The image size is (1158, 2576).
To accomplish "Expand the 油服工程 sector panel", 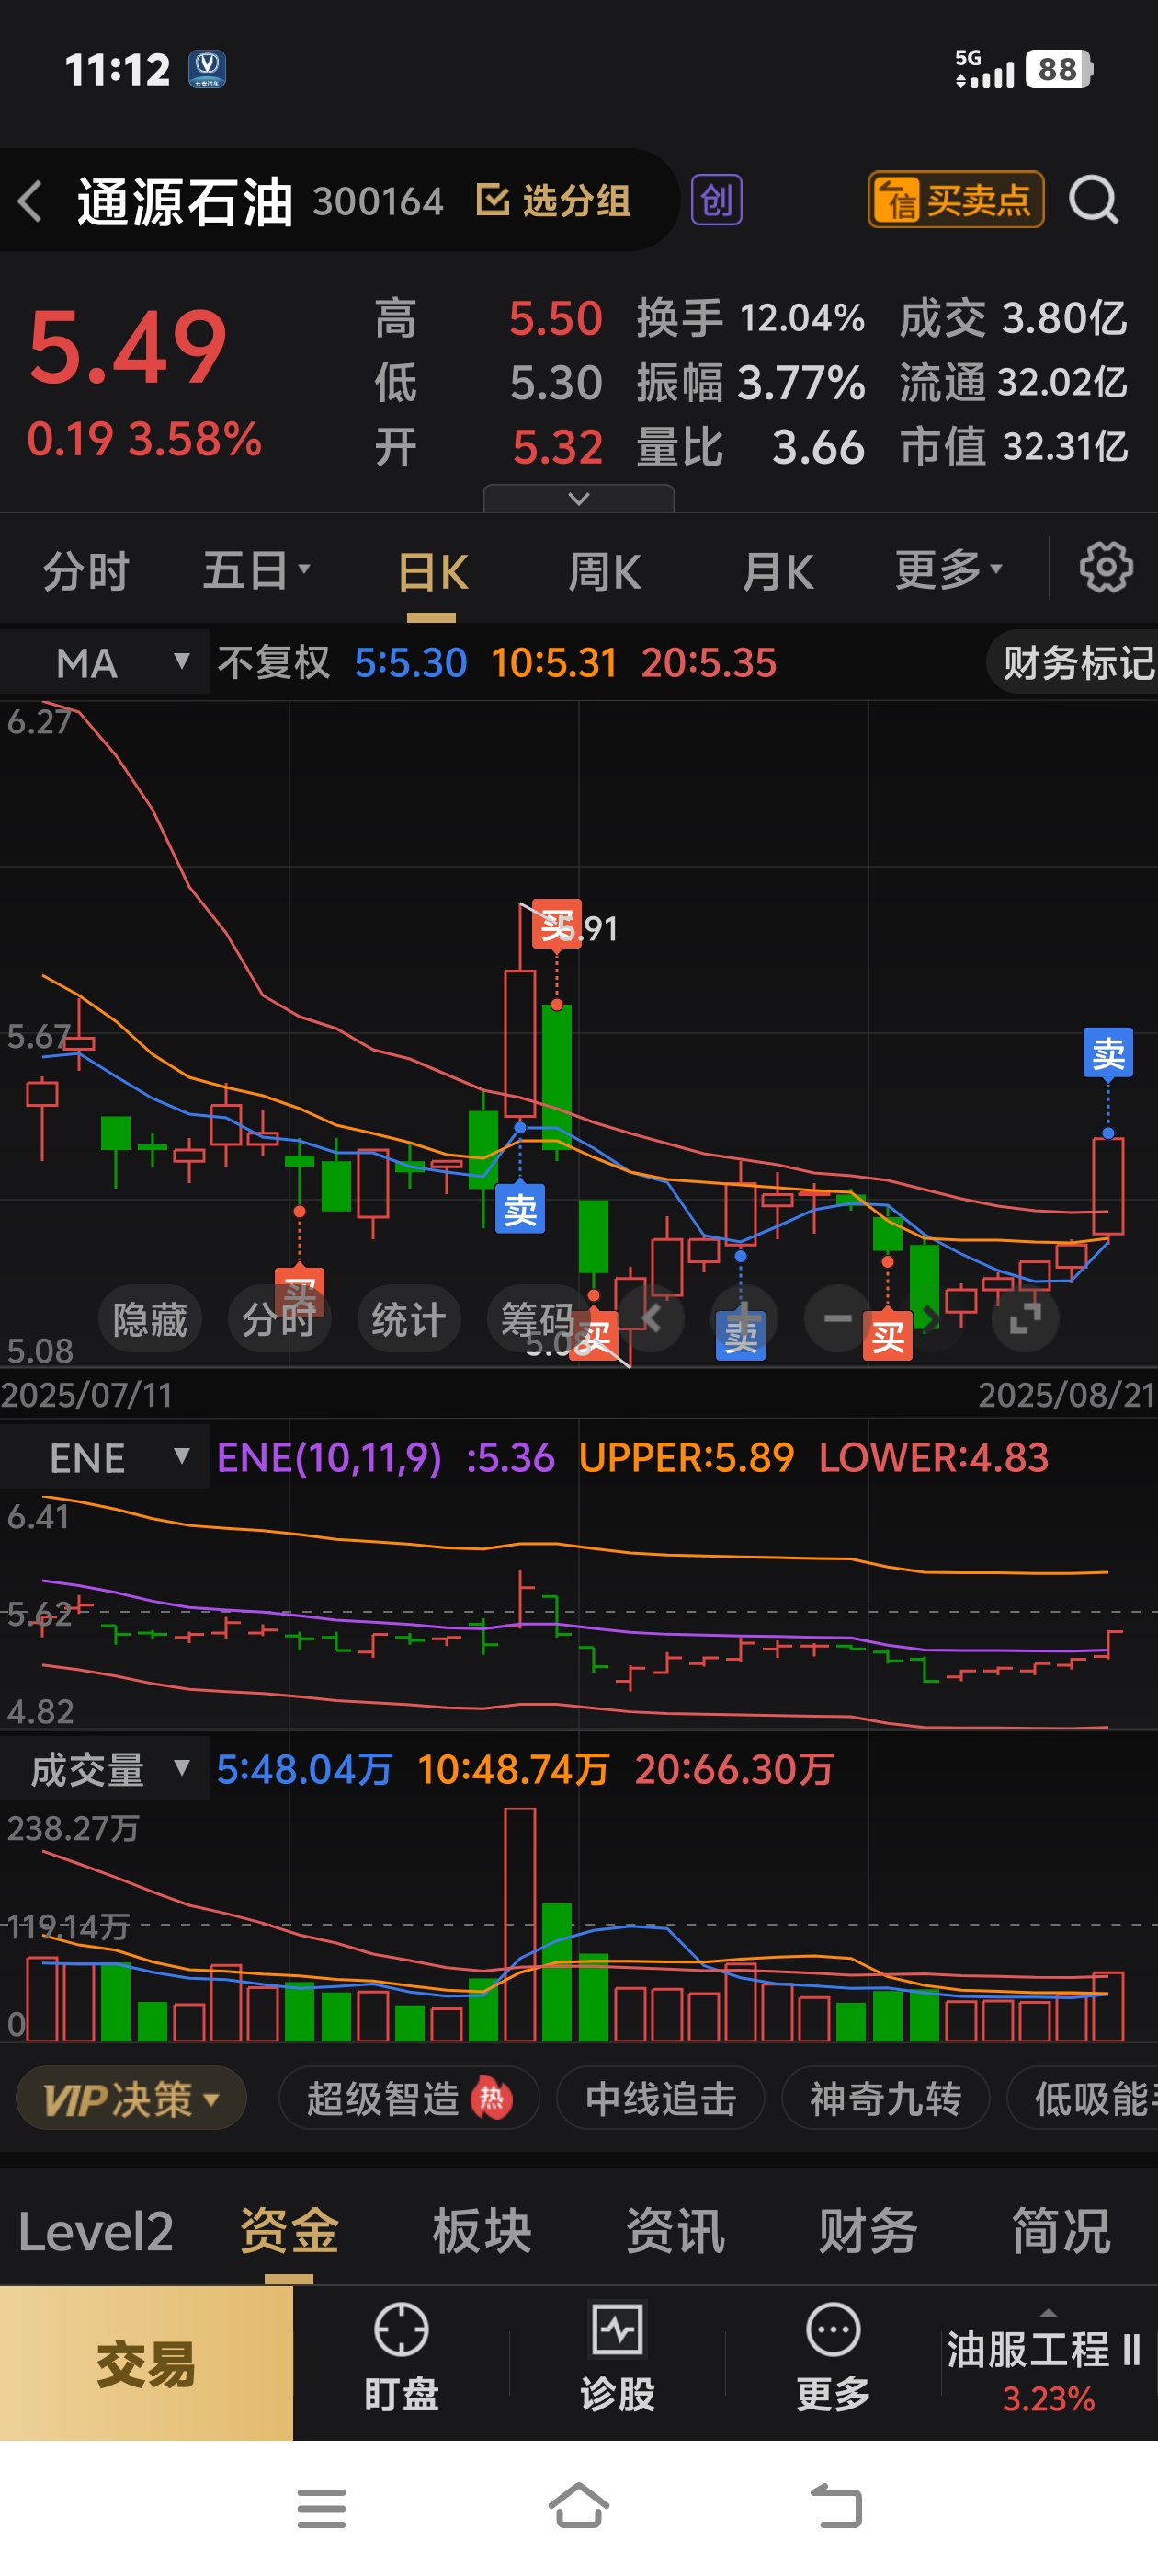I will pyautogui.click(x=1046, y=2362).
